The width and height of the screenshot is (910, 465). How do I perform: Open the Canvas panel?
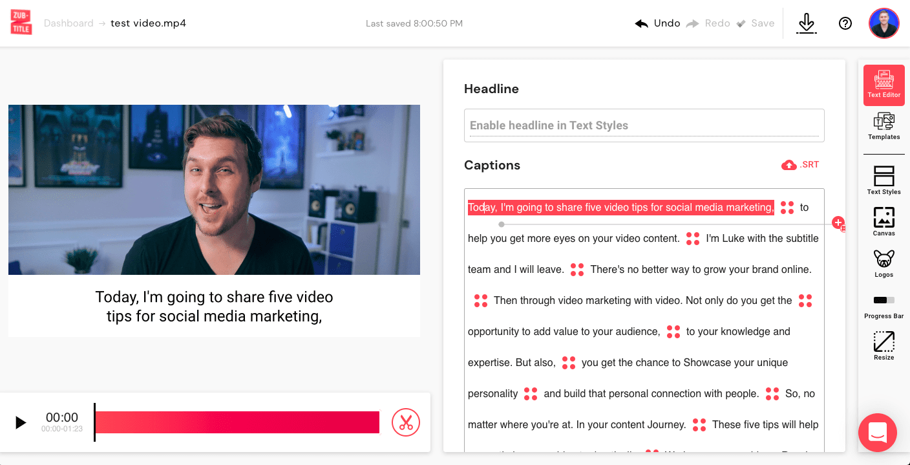click(884, 222)
